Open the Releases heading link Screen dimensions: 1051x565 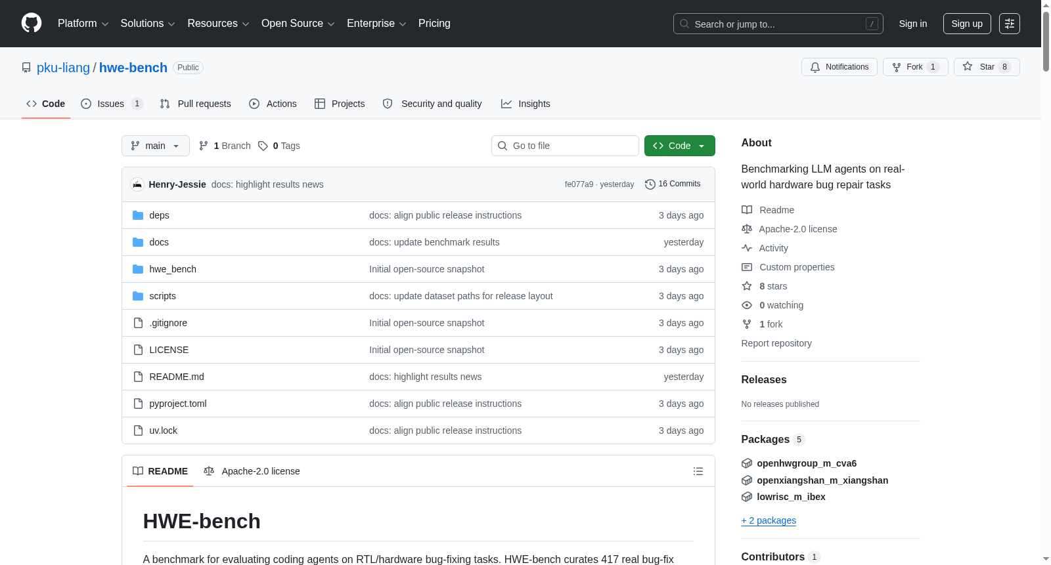click(x=763, y=379)
